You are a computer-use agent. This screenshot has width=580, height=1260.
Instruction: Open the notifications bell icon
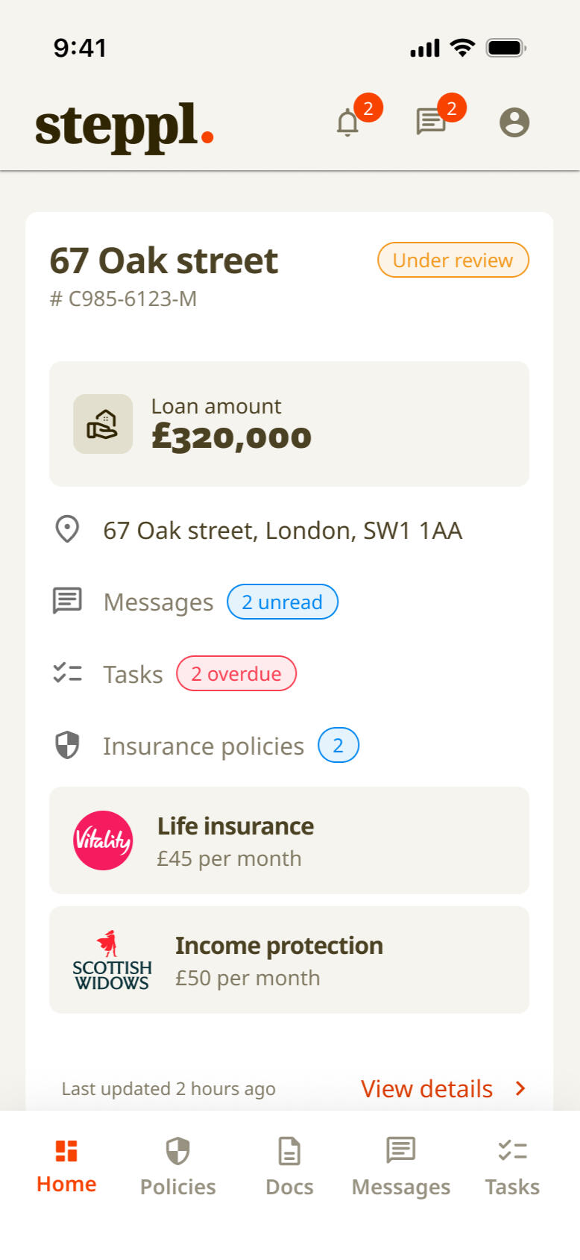point(348,122)
